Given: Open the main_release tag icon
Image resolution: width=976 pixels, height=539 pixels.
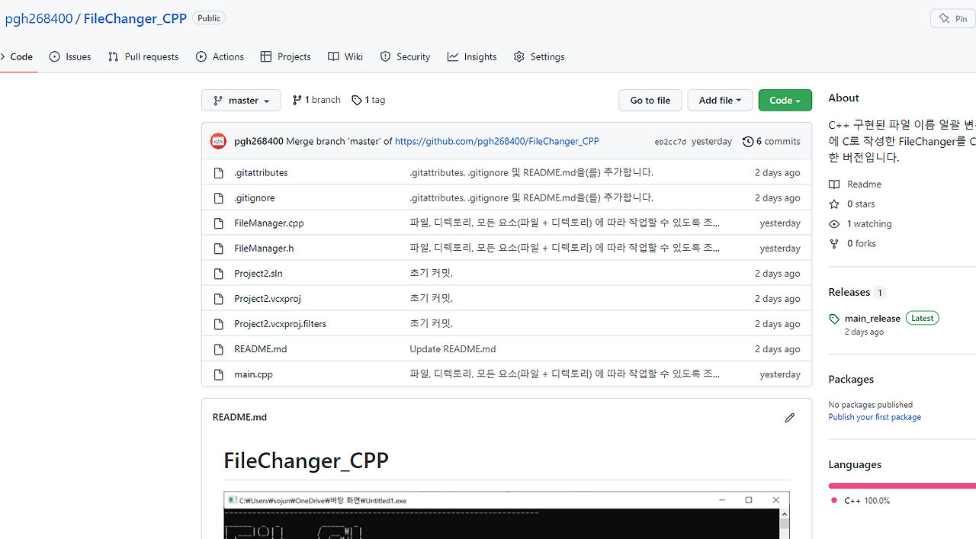Looking at the screenshot, I should click(833, 319).
